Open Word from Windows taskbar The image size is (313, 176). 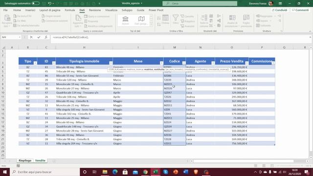[x=186, y=172]
